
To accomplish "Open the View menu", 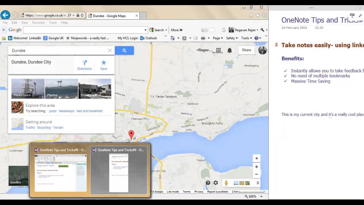I will [25, 22].
